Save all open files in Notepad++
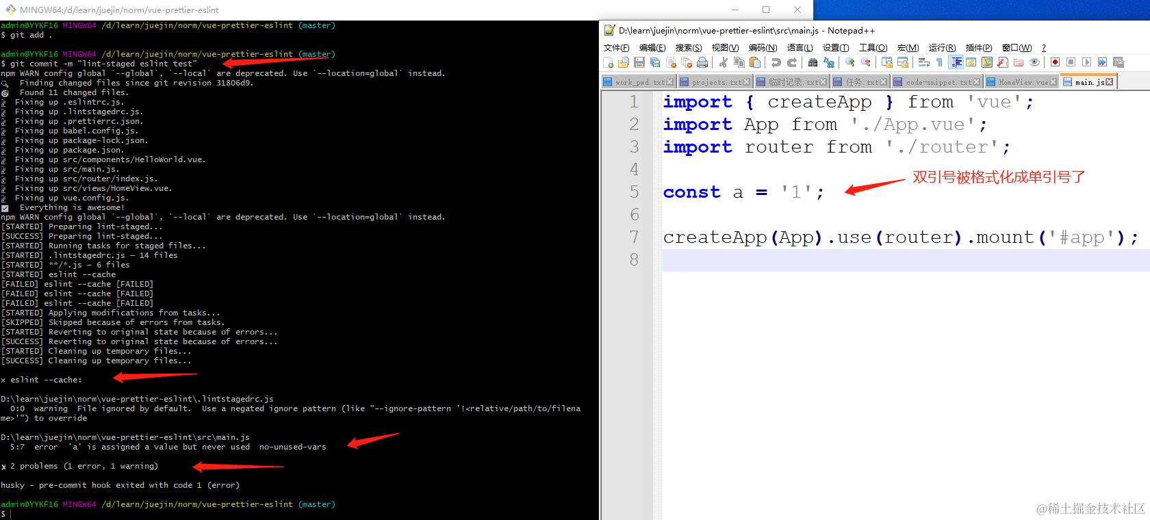1150x520 pixels. pyautogui.click(x=655, y=62)
